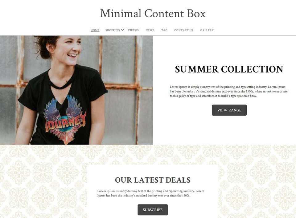Click the Summer Collection Lorem Ipsum paragraph

click(x=229, y=91)
